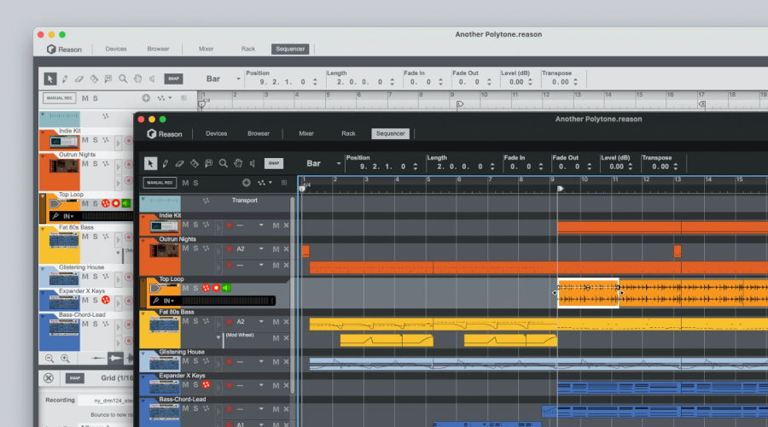Viewport: 768px width, 427px height.
Task: Mute the Fat 80s Bass track, front window
Action: point(185,321)
